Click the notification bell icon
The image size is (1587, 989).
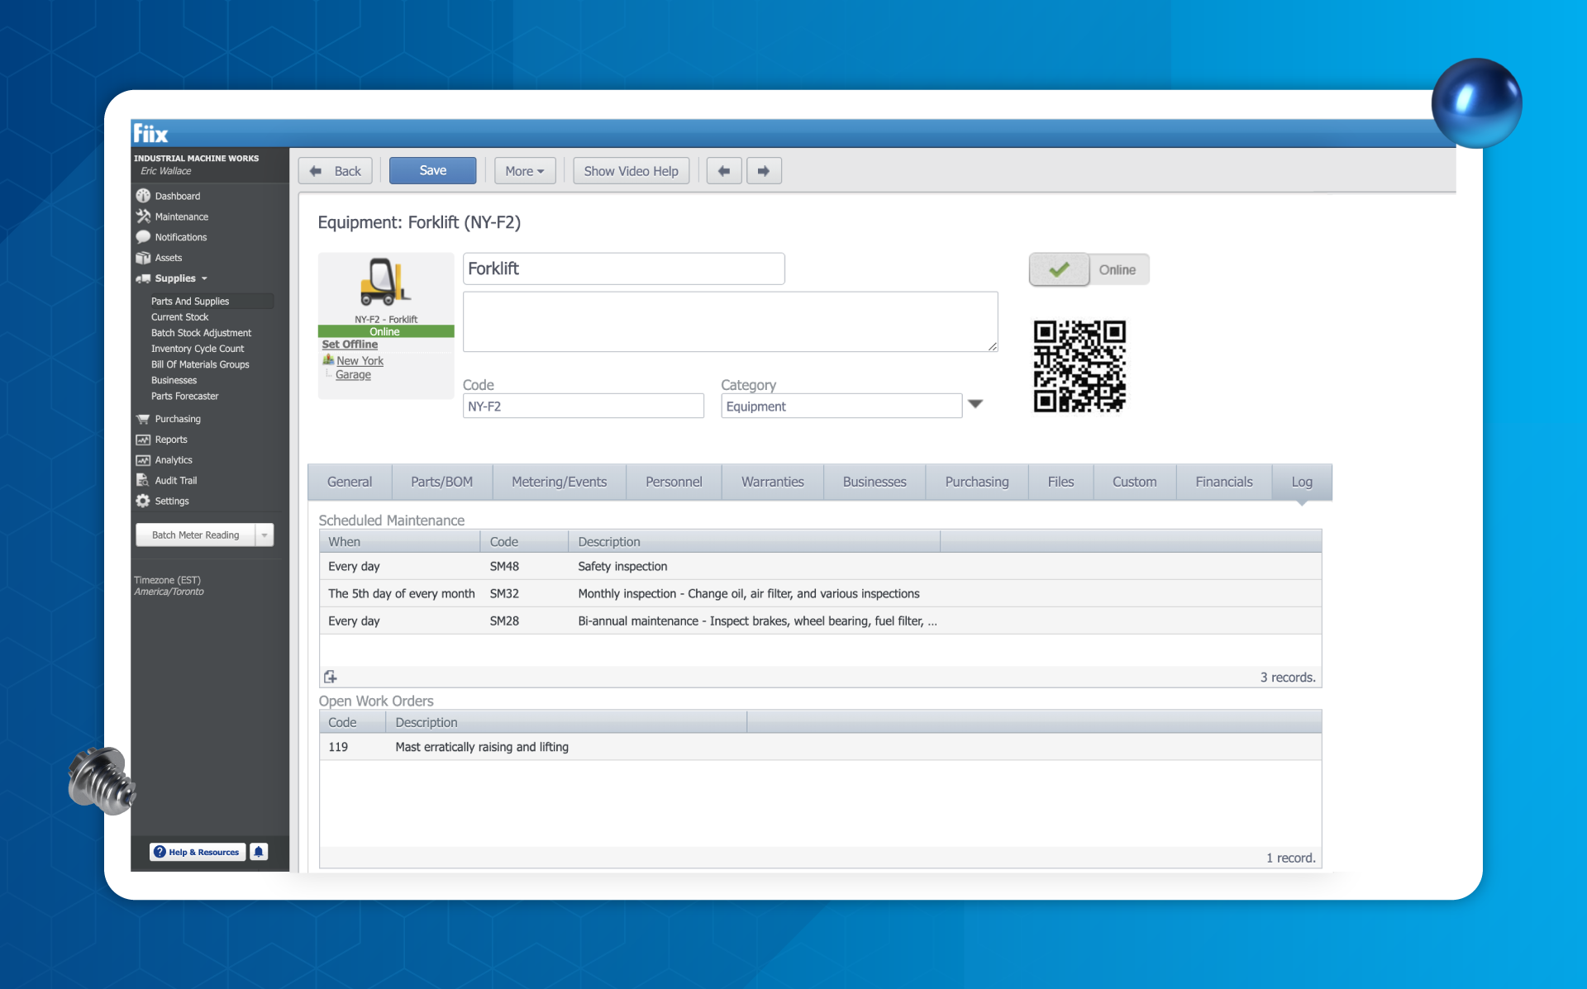pos(259,852)
